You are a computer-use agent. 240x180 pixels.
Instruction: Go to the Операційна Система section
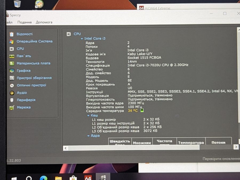(35, 41)
